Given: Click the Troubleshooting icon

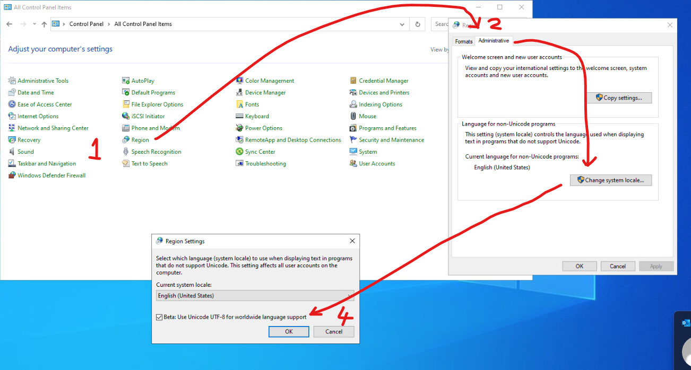Looking at the screenshot, I should 240,164.
